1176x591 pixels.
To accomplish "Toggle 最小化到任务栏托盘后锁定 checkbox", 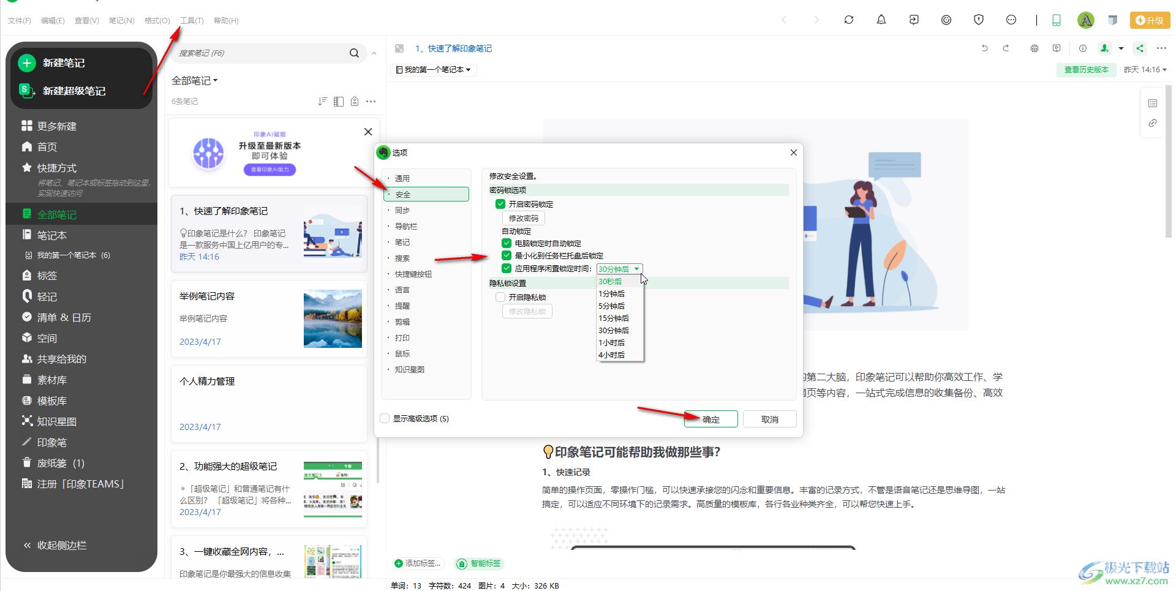I will pos(507,255).
